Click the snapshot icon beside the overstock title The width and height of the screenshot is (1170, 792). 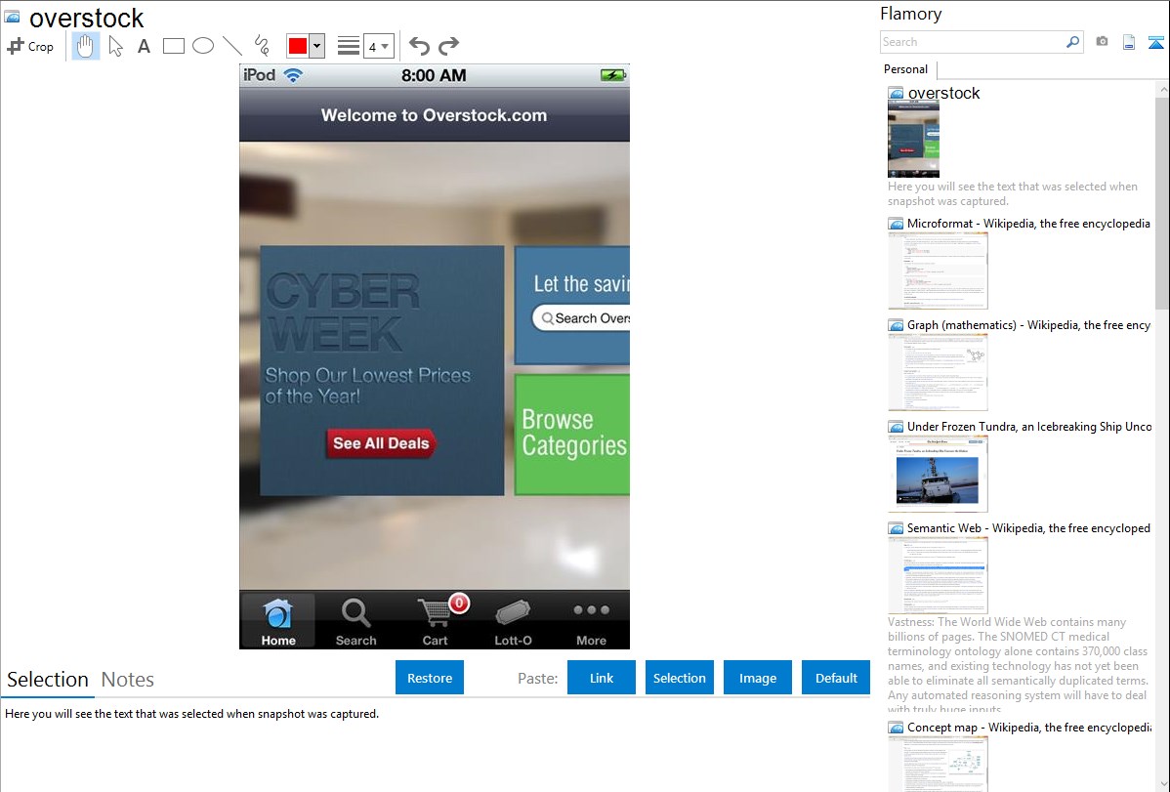click(x=13, y=17)
